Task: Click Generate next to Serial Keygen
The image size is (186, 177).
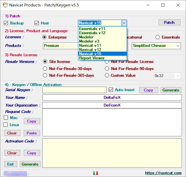Action: point(171,90)
